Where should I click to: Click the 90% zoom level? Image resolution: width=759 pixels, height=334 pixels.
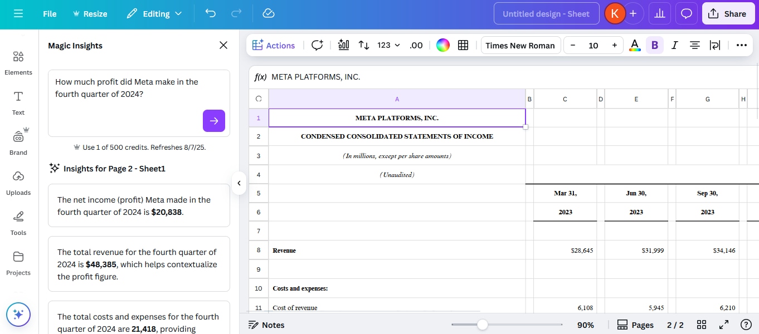click(586, 325)
